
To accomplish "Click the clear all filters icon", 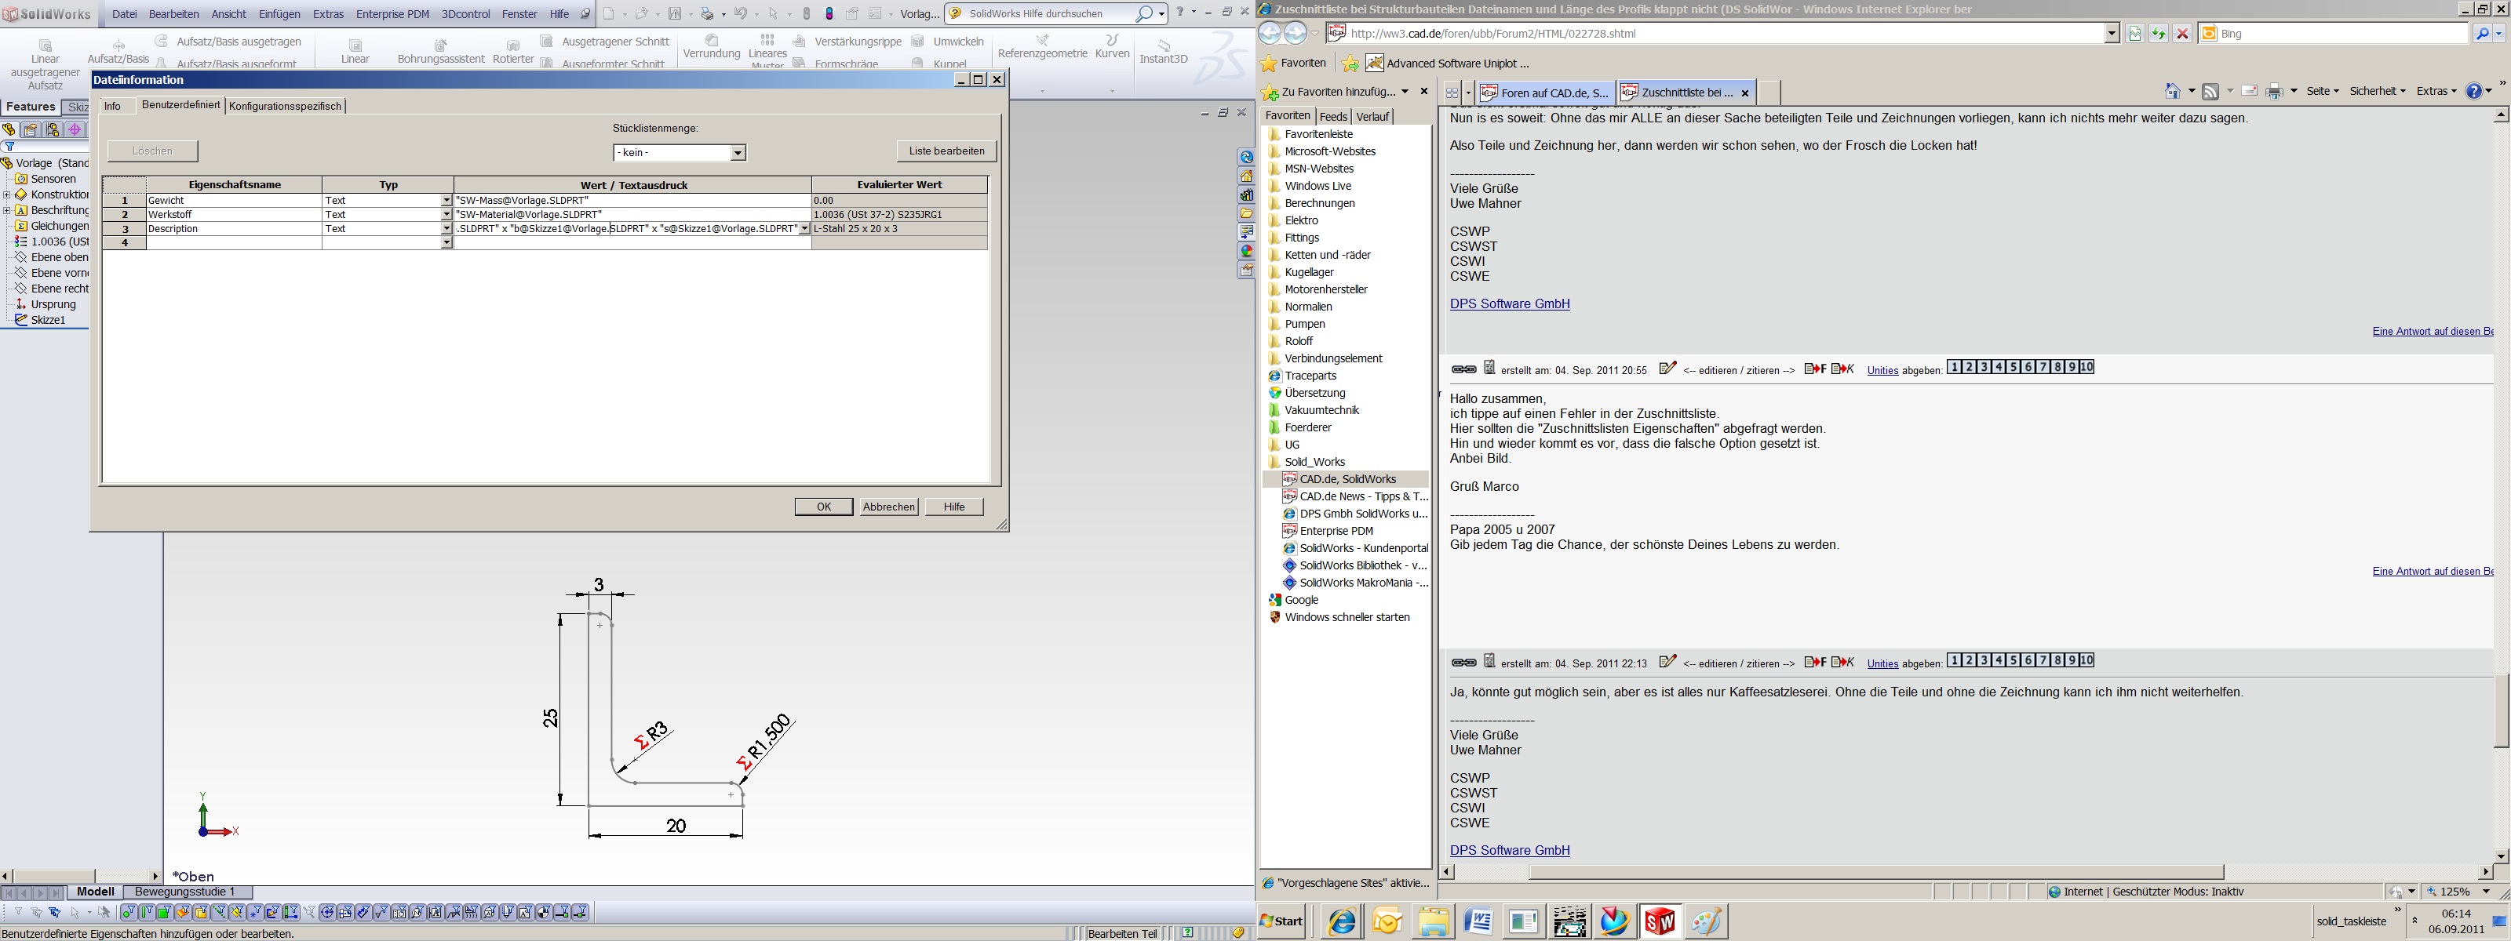I will pos(36,913).
